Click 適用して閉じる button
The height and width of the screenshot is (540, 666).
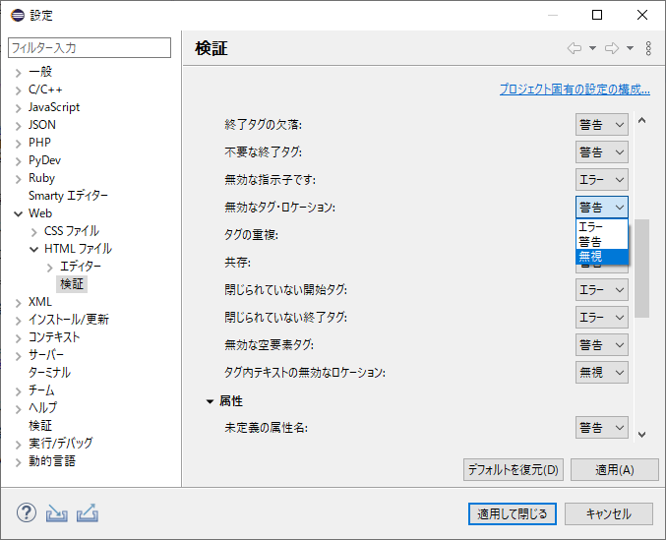pos(513,513)
